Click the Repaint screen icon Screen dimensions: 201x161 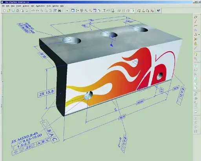coord(73,11)
